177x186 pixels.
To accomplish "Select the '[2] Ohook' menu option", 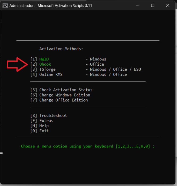I will (41, 64).
